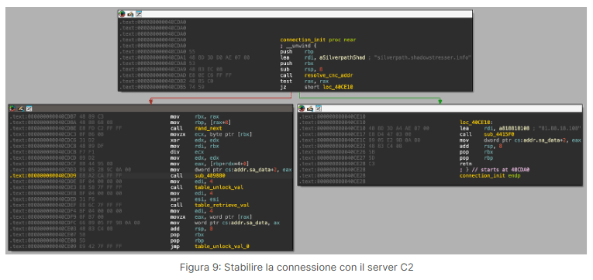Click the group-nodes icon on the loc_40CE10 node

[319, 109]
